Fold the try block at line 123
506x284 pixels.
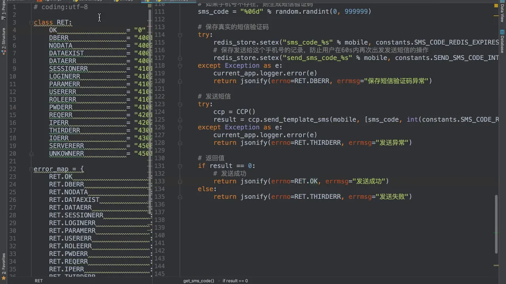[x=180, y=104]
